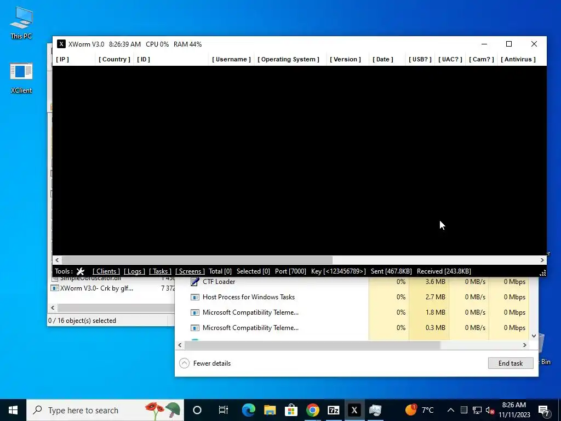The image size is (561, 421).
Task: Click Host Process for Windows Tasks icon
Action: 194,297
